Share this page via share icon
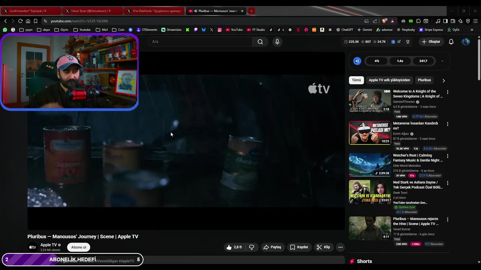Screen dimensions: 481x270 [x=375, y=21]
